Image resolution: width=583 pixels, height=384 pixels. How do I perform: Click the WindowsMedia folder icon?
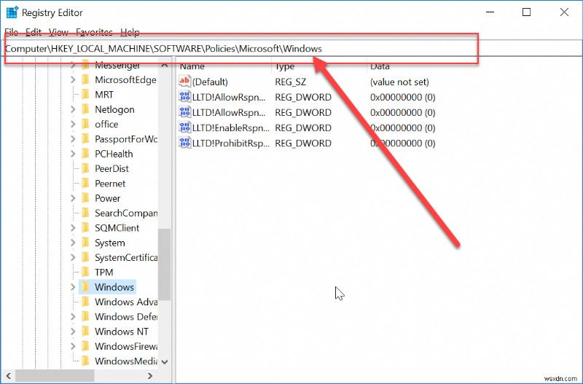(85, 361)
